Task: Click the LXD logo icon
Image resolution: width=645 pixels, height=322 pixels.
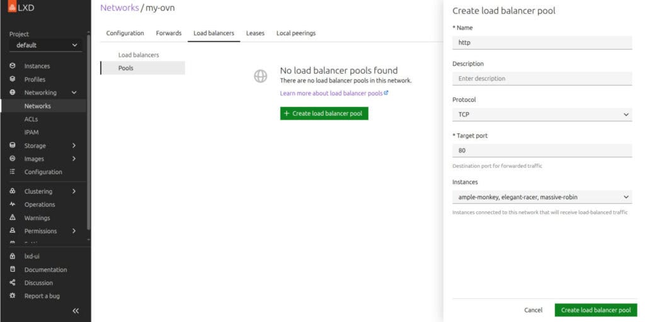Action: (x=12, y=7)
